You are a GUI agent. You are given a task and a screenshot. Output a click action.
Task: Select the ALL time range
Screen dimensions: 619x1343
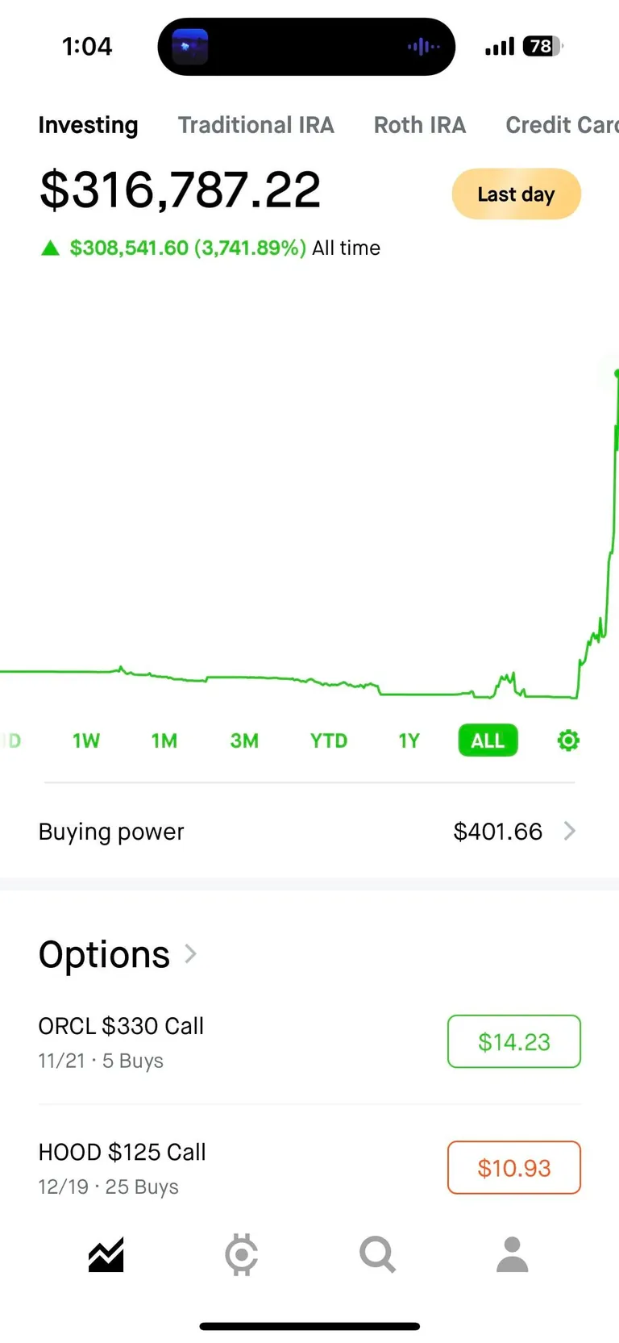tap(488, 740)
